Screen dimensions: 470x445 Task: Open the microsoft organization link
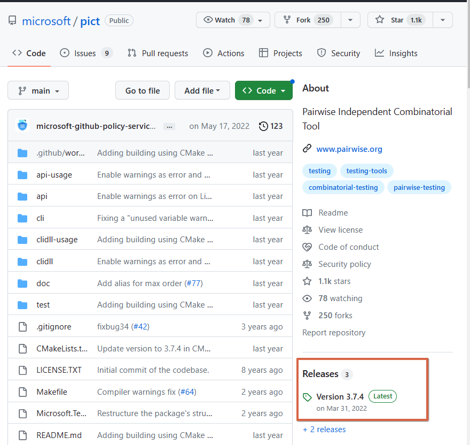click(46, 21)
